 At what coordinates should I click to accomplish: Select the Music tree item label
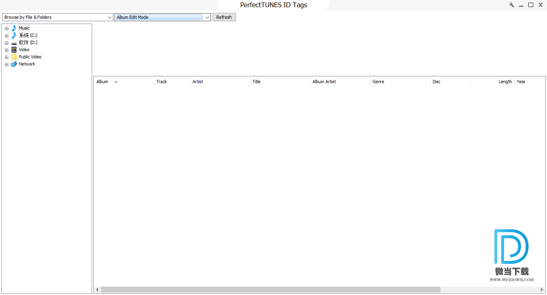24,28
